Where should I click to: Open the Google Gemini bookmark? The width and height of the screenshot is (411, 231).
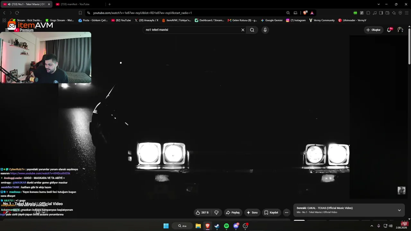click(272, 20)
